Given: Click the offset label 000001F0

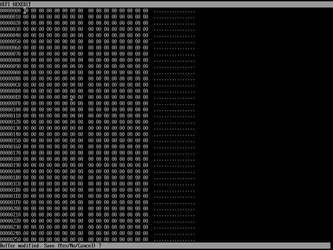Looking at the screenshot, I should click(x=10, y=202).
